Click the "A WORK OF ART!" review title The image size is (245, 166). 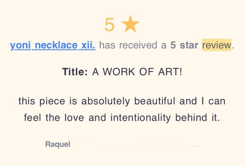[137, 72]
